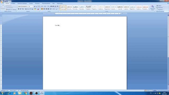Apply the yellow text highlight color
Screen dimensions: 169x95
coord(35,9)
